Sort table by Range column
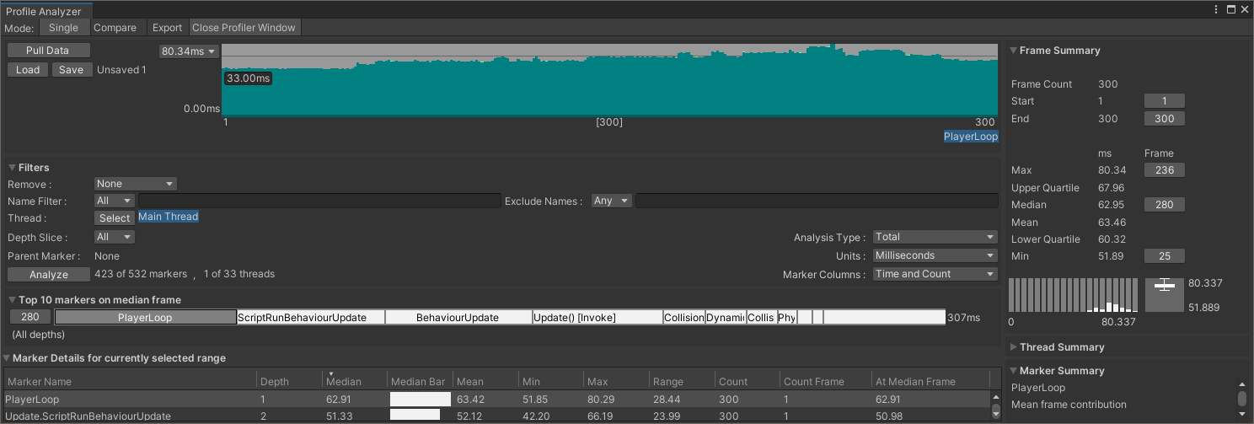Screen dimensions: 1254x424 682,381
